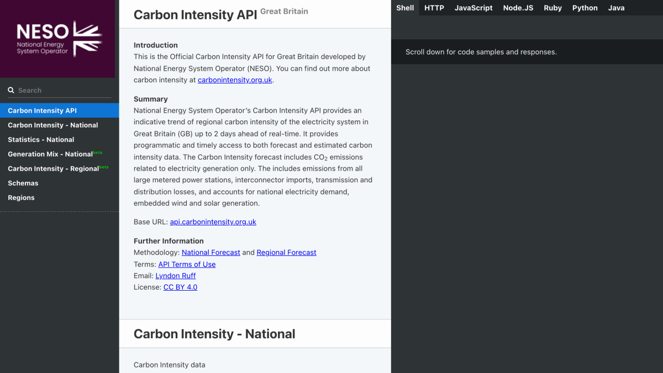This screenshot has width=663, height=373.
Task: Switch to the Java code tab
Action: click(617, 8)
